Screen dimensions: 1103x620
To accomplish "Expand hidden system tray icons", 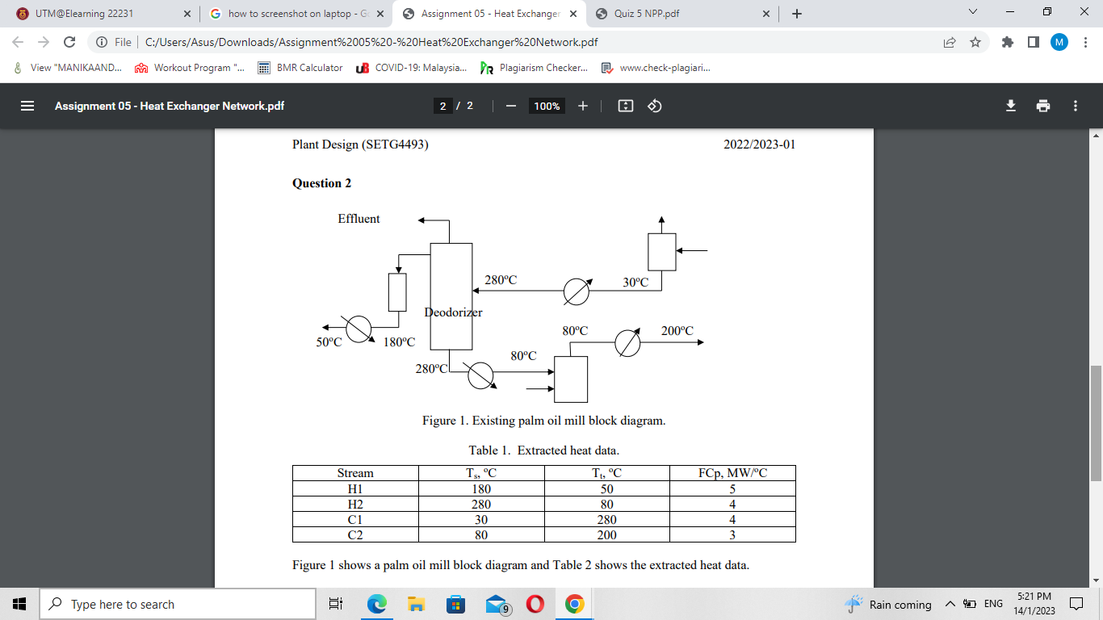I will coord(950,603).
